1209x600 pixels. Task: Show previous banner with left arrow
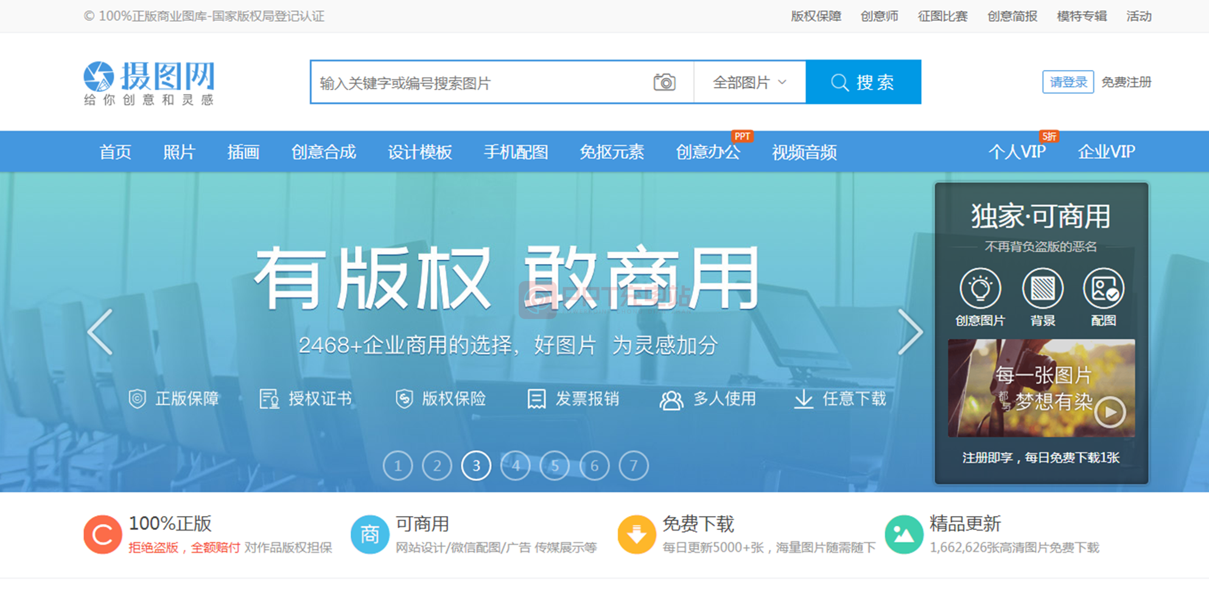pos(100,332)
